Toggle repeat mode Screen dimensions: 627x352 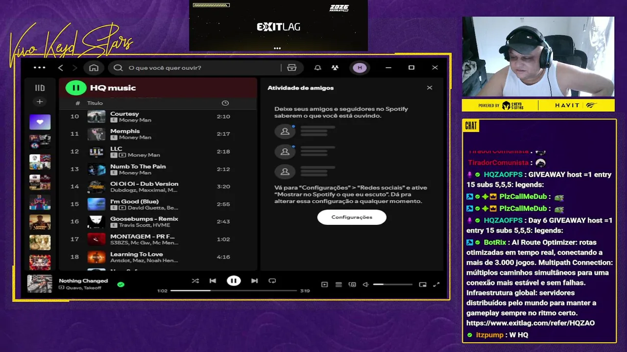[272, 281]
